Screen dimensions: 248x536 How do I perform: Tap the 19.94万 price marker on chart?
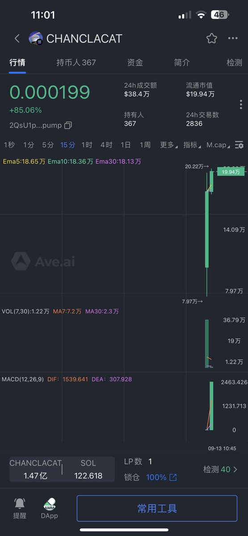click(x=231, y=172)
